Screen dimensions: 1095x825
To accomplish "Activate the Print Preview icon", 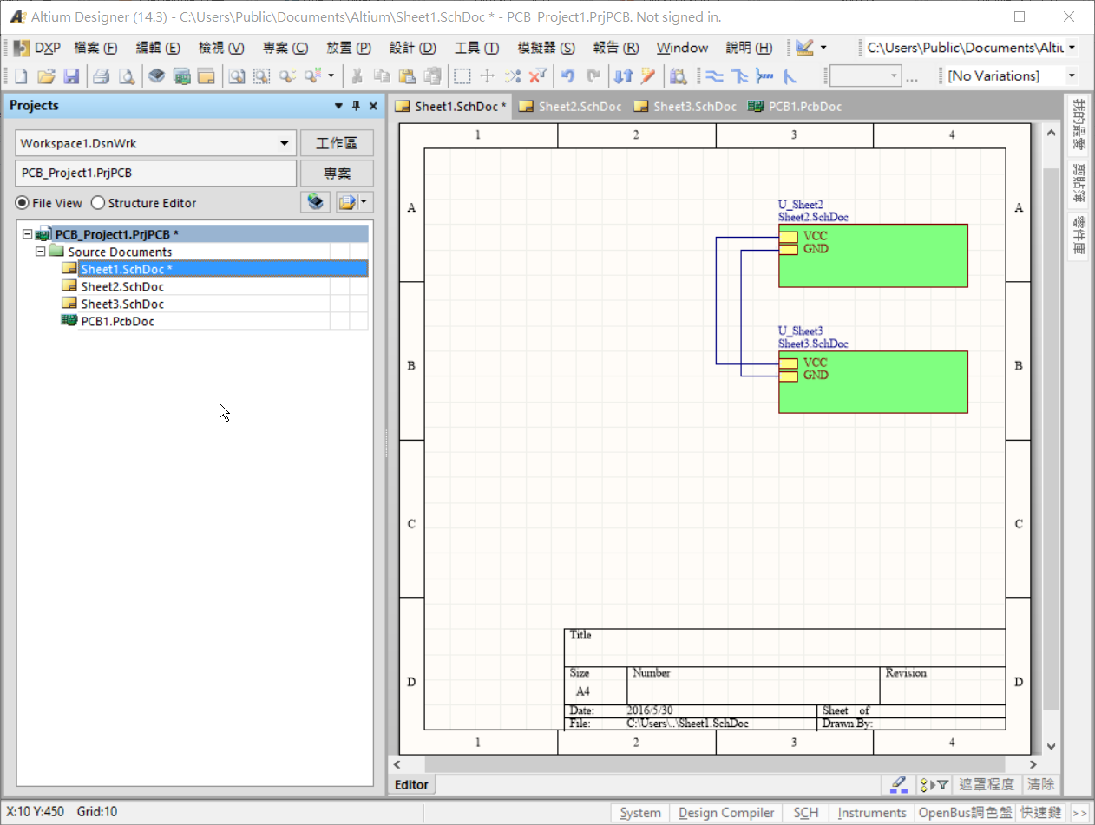I will coord(127,75).
